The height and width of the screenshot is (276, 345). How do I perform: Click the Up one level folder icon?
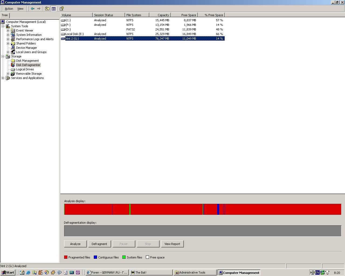coord(47,9)
